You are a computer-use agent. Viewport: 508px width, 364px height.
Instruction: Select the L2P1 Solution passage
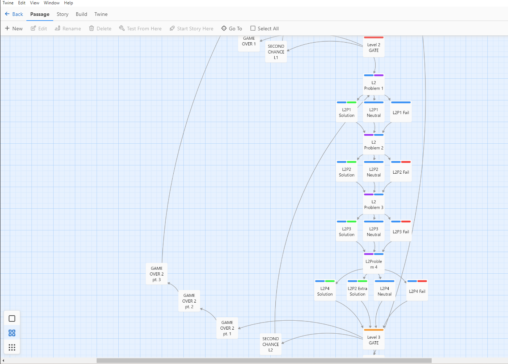(347, 112)
